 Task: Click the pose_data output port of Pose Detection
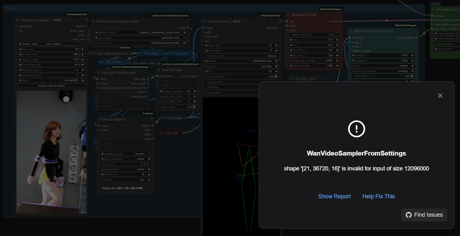pos(148,79)
